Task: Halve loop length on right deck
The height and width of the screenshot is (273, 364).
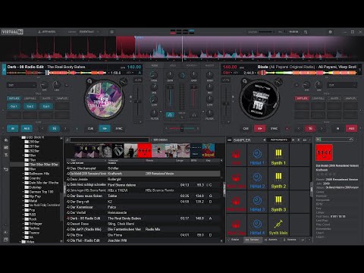Action: tap(299, 128)
